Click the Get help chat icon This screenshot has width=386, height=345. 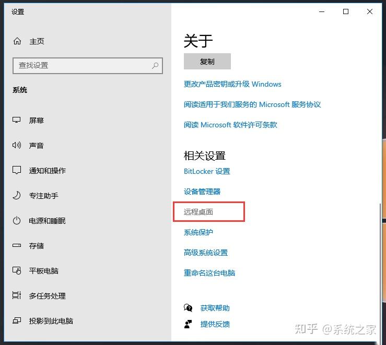click(188, 307)
